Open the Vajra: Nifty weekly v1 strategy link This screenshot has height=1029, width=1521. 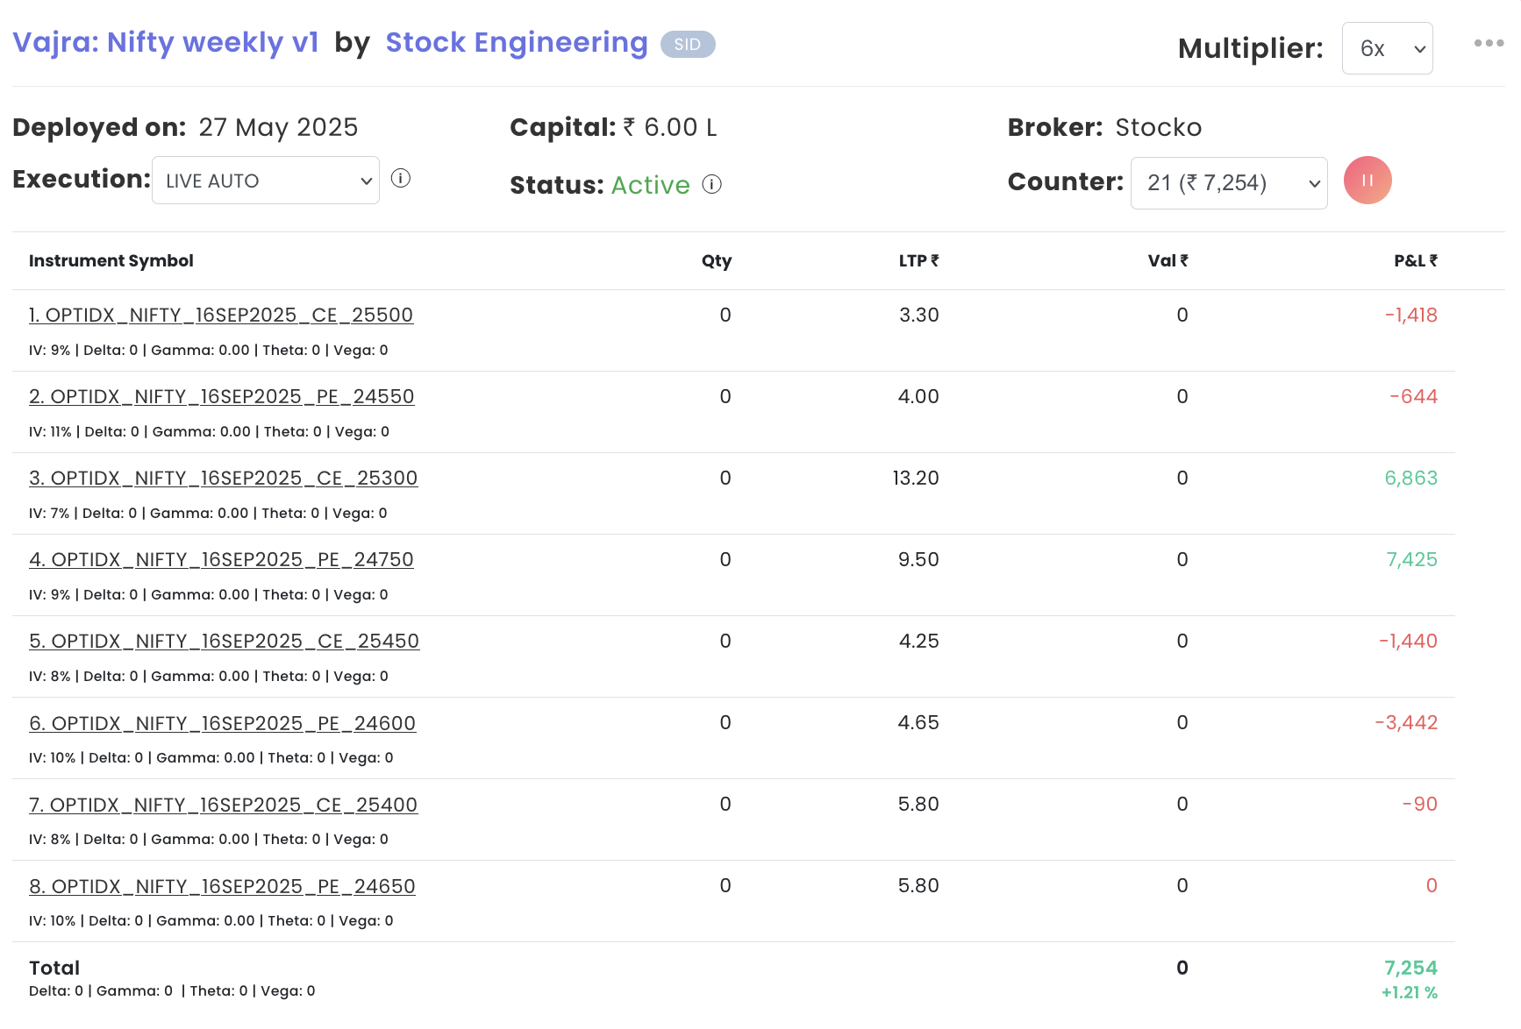(165, 43)
